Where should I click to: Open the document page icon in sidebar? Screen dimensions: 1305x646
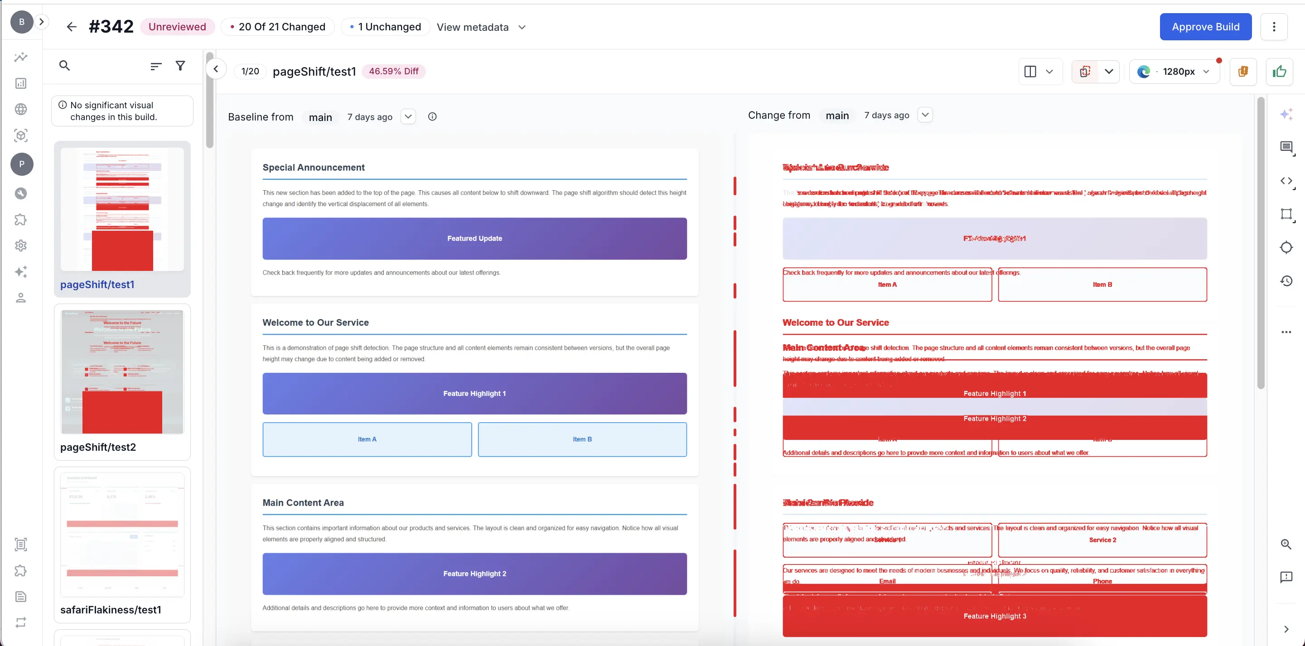pyautogui.click(x=21, y=596)
